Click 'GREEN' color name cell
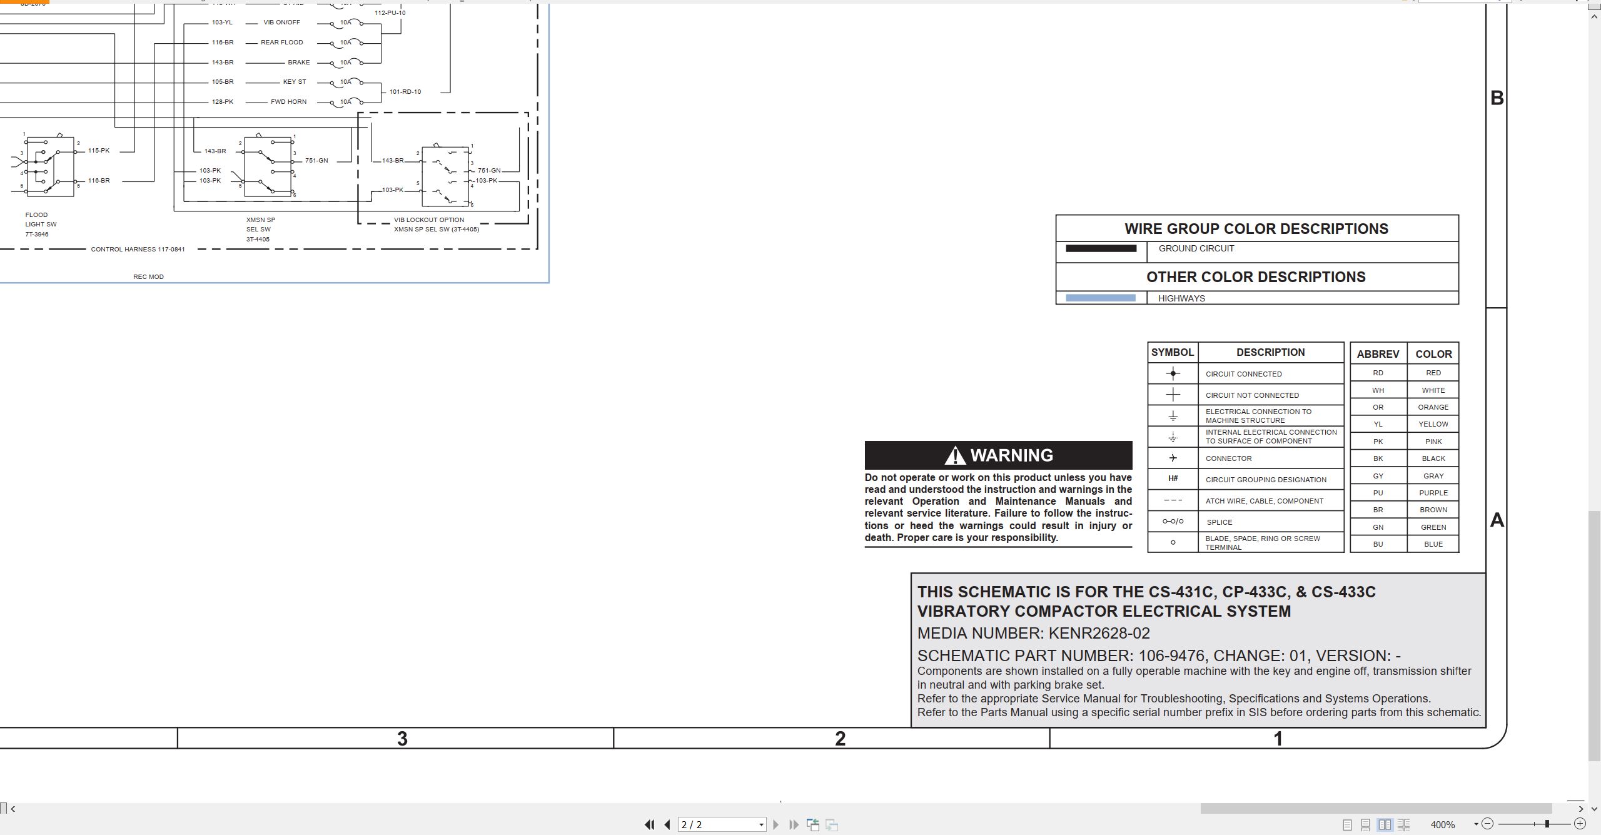Image resolution: width=1601 pixels, height=835 pixels. tap(1433, 527)
